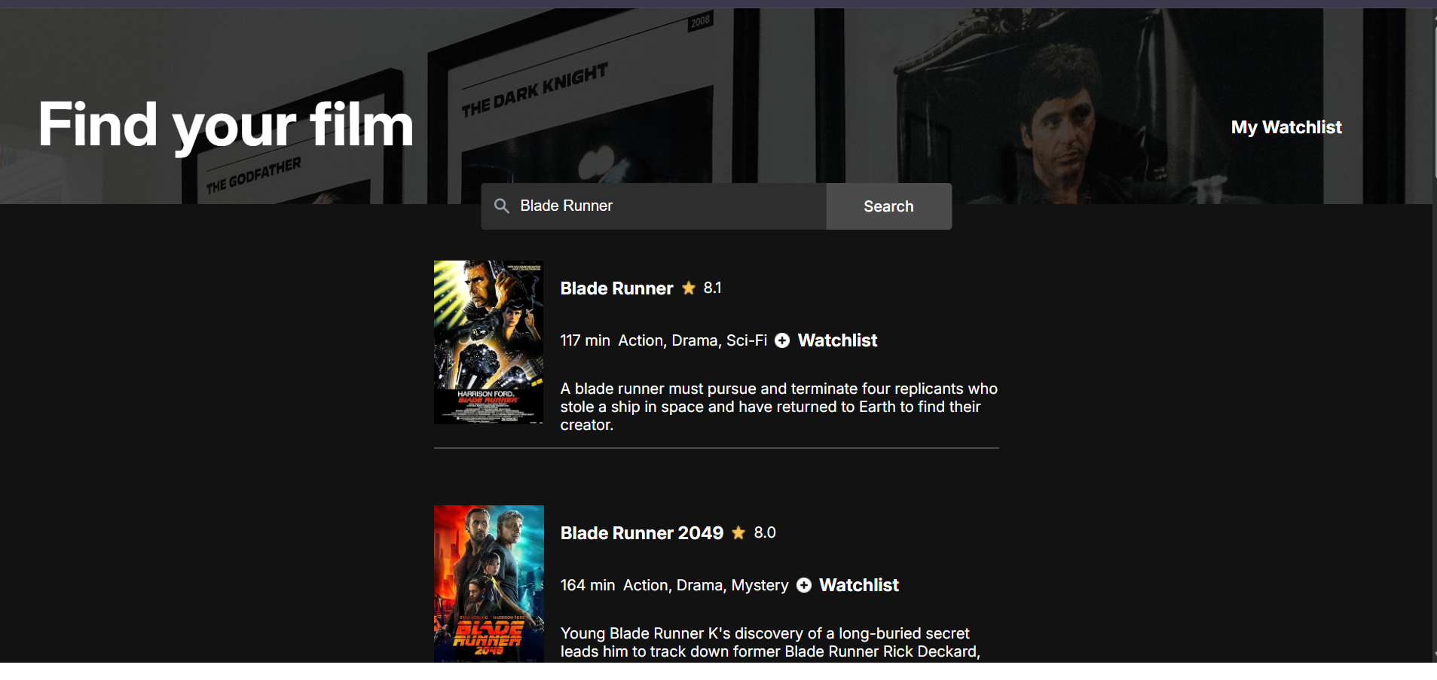Click the Search button
The height and width of the screenshot is (680, 1437).
888,206
